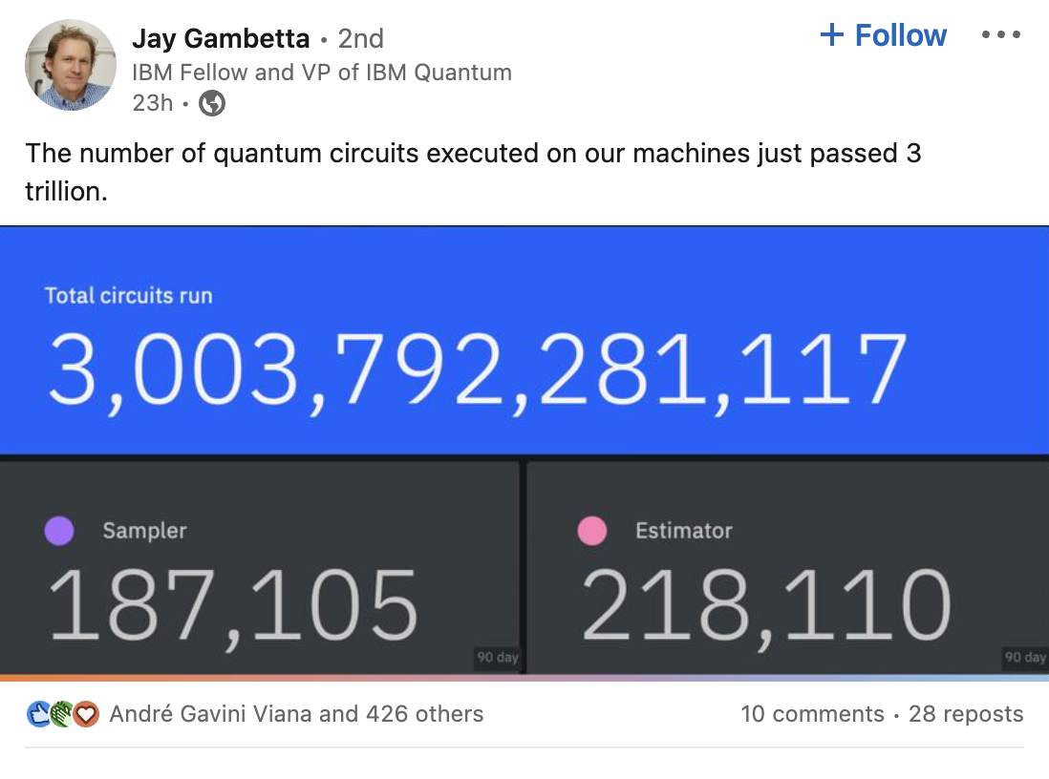Image resolution: width=1049 pixels, height=779 pixels.
Task: View the 10 comments on the post
Action: 812,713
